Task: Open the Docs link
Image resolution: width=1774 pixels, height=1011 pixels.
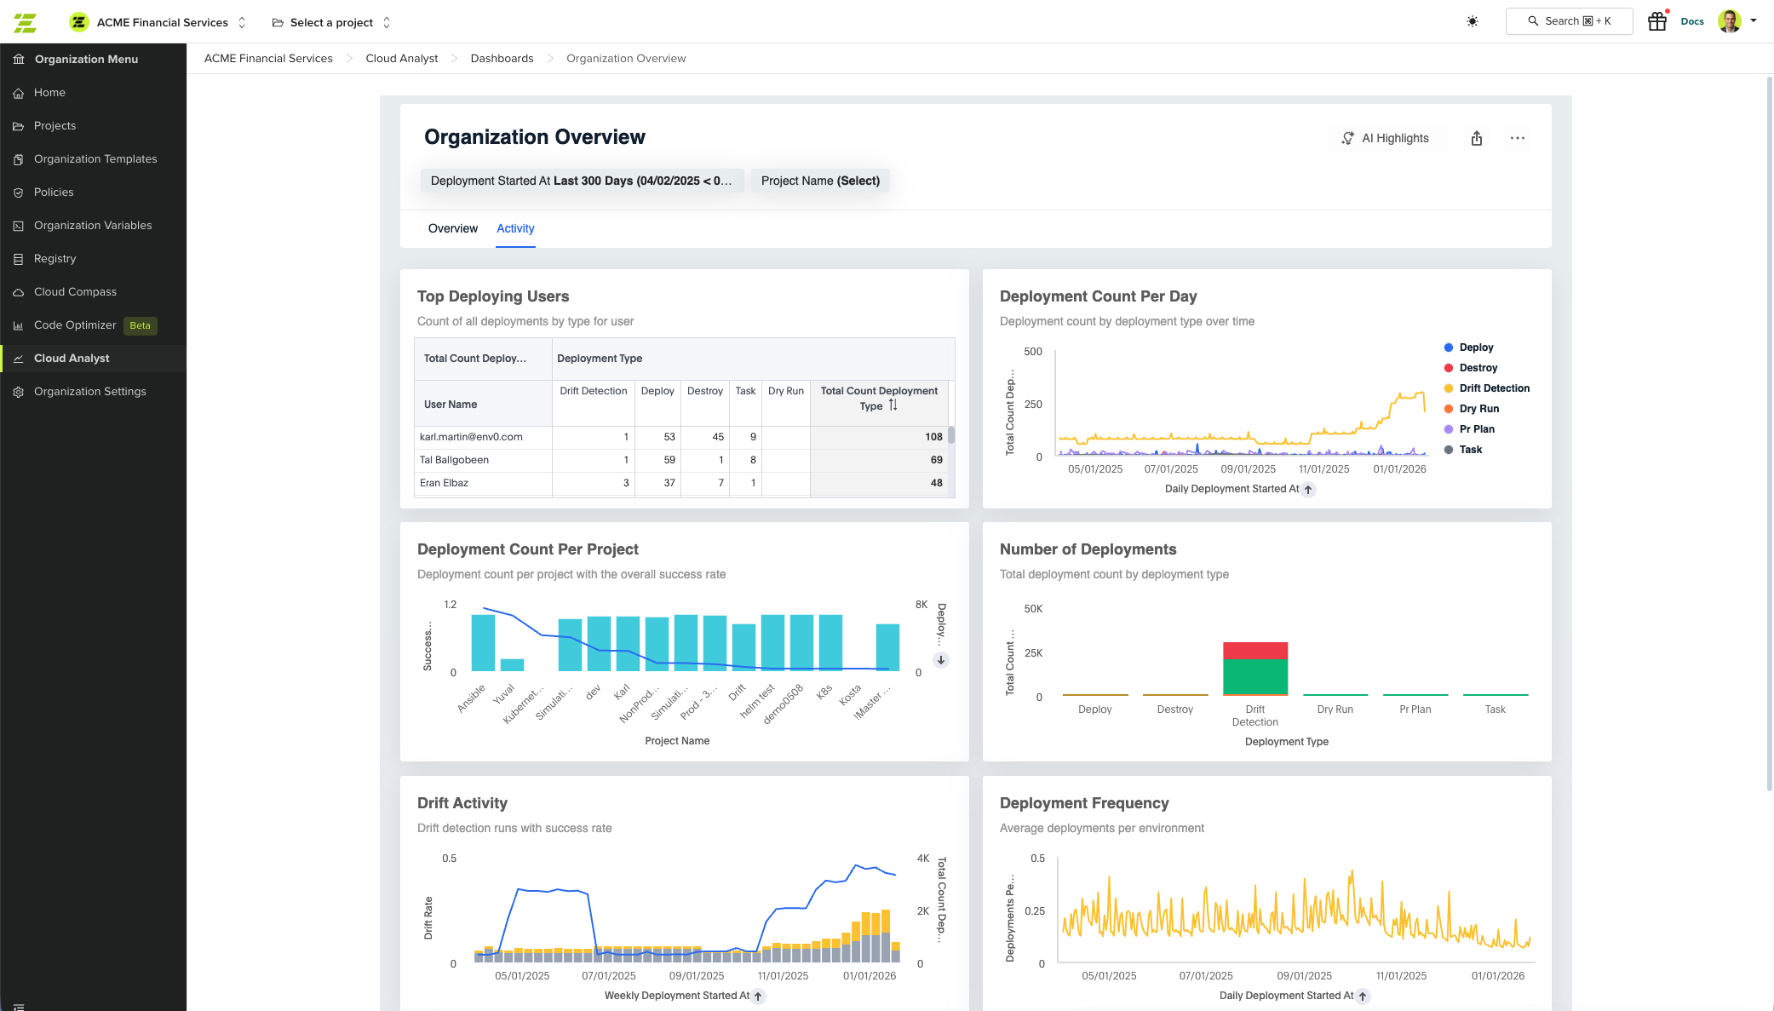Action: [1692, 20]
